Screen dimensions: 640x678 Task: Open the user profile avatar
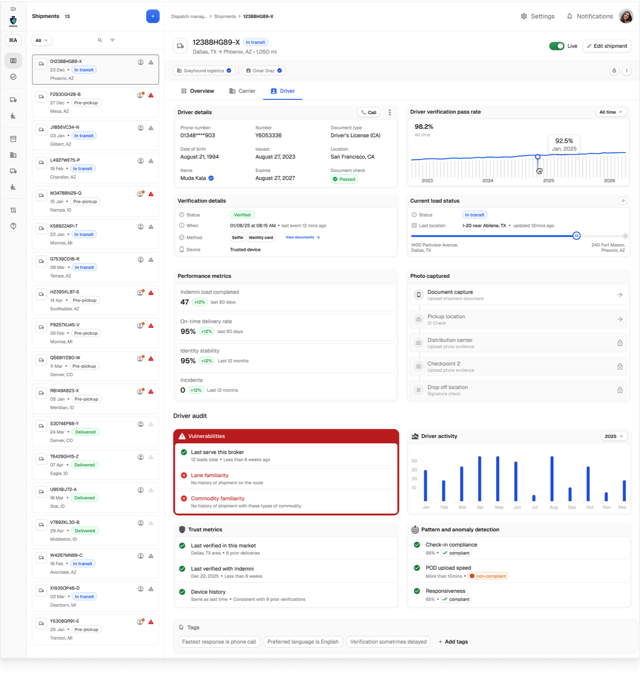coord(626,16)
